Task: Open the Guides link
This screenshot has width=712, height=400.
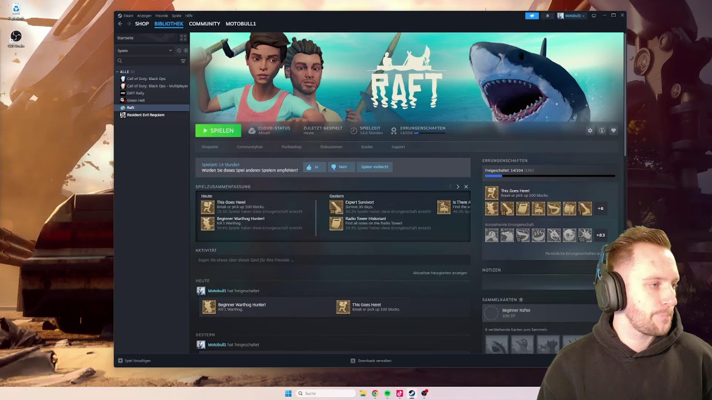Action: 367,147
